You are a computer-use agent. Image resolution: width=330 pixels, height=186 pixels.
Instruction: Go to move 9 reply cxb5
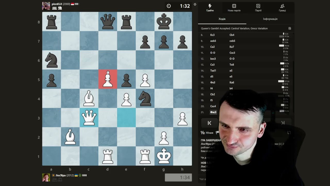232,41
